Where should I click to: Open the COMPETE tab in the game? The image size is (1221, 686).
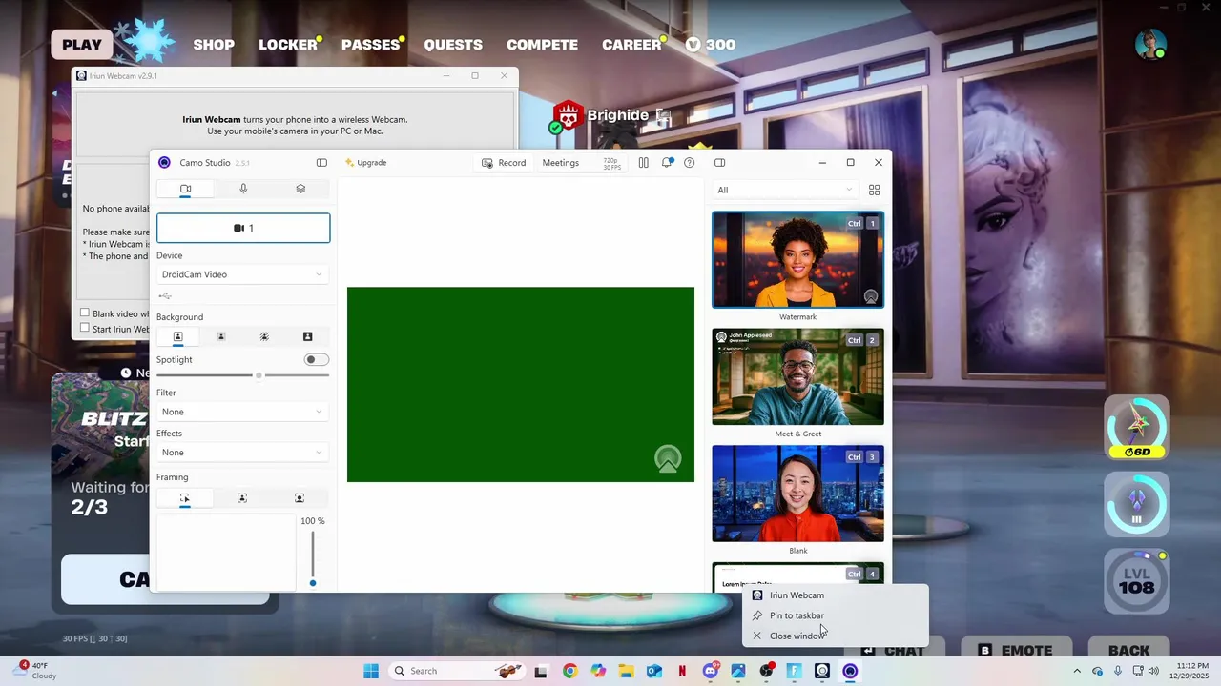pos(542,45)
